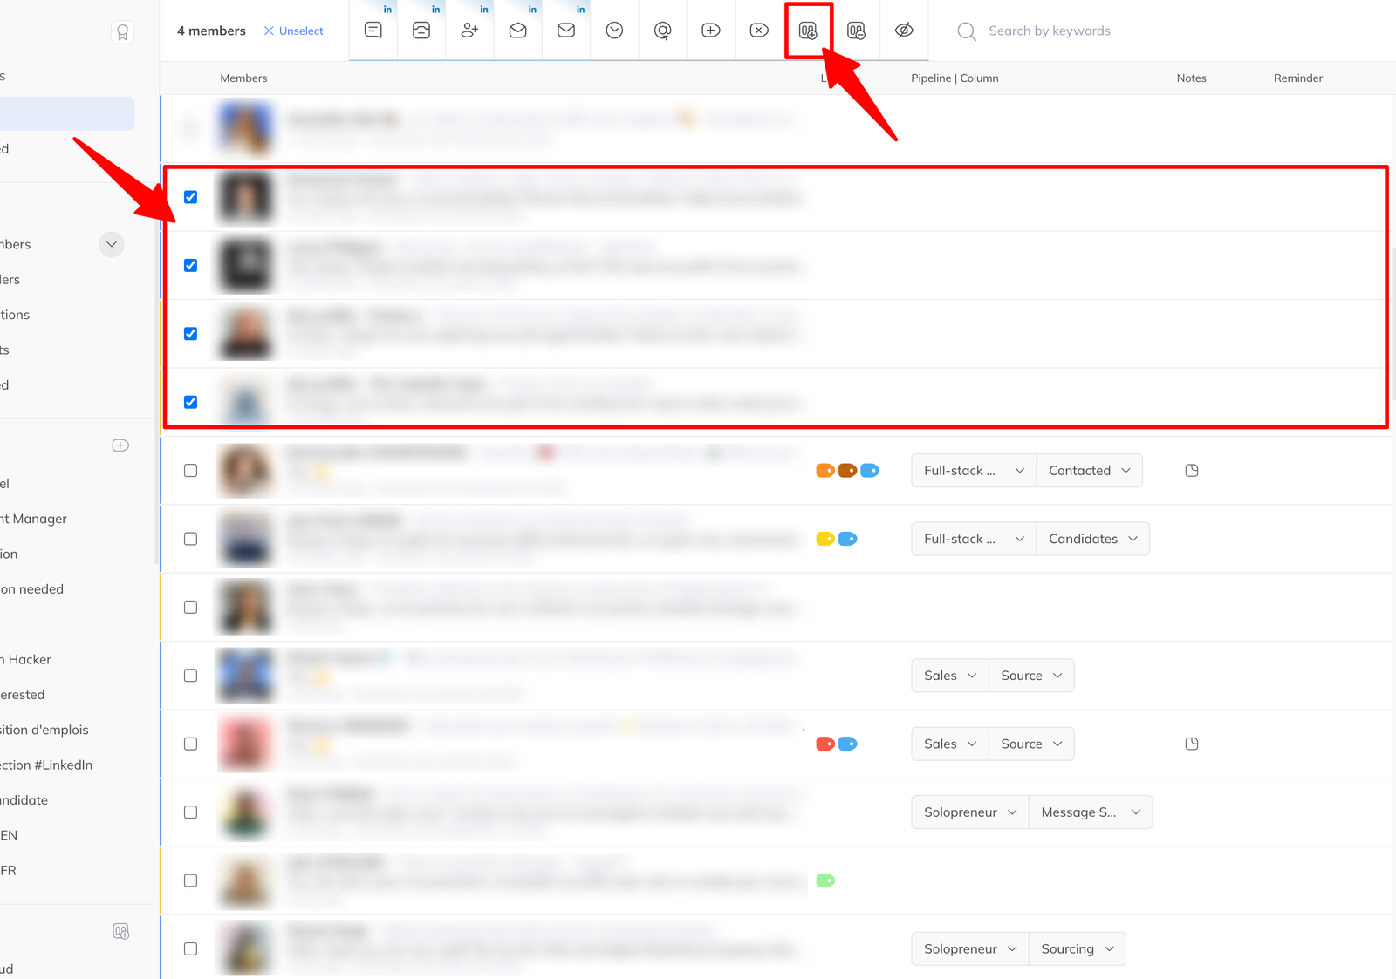This screenshot has width=1396, height=979.
Task: Open the note icon beside red-tagged Sales row
Action: tap(1192, 744)
